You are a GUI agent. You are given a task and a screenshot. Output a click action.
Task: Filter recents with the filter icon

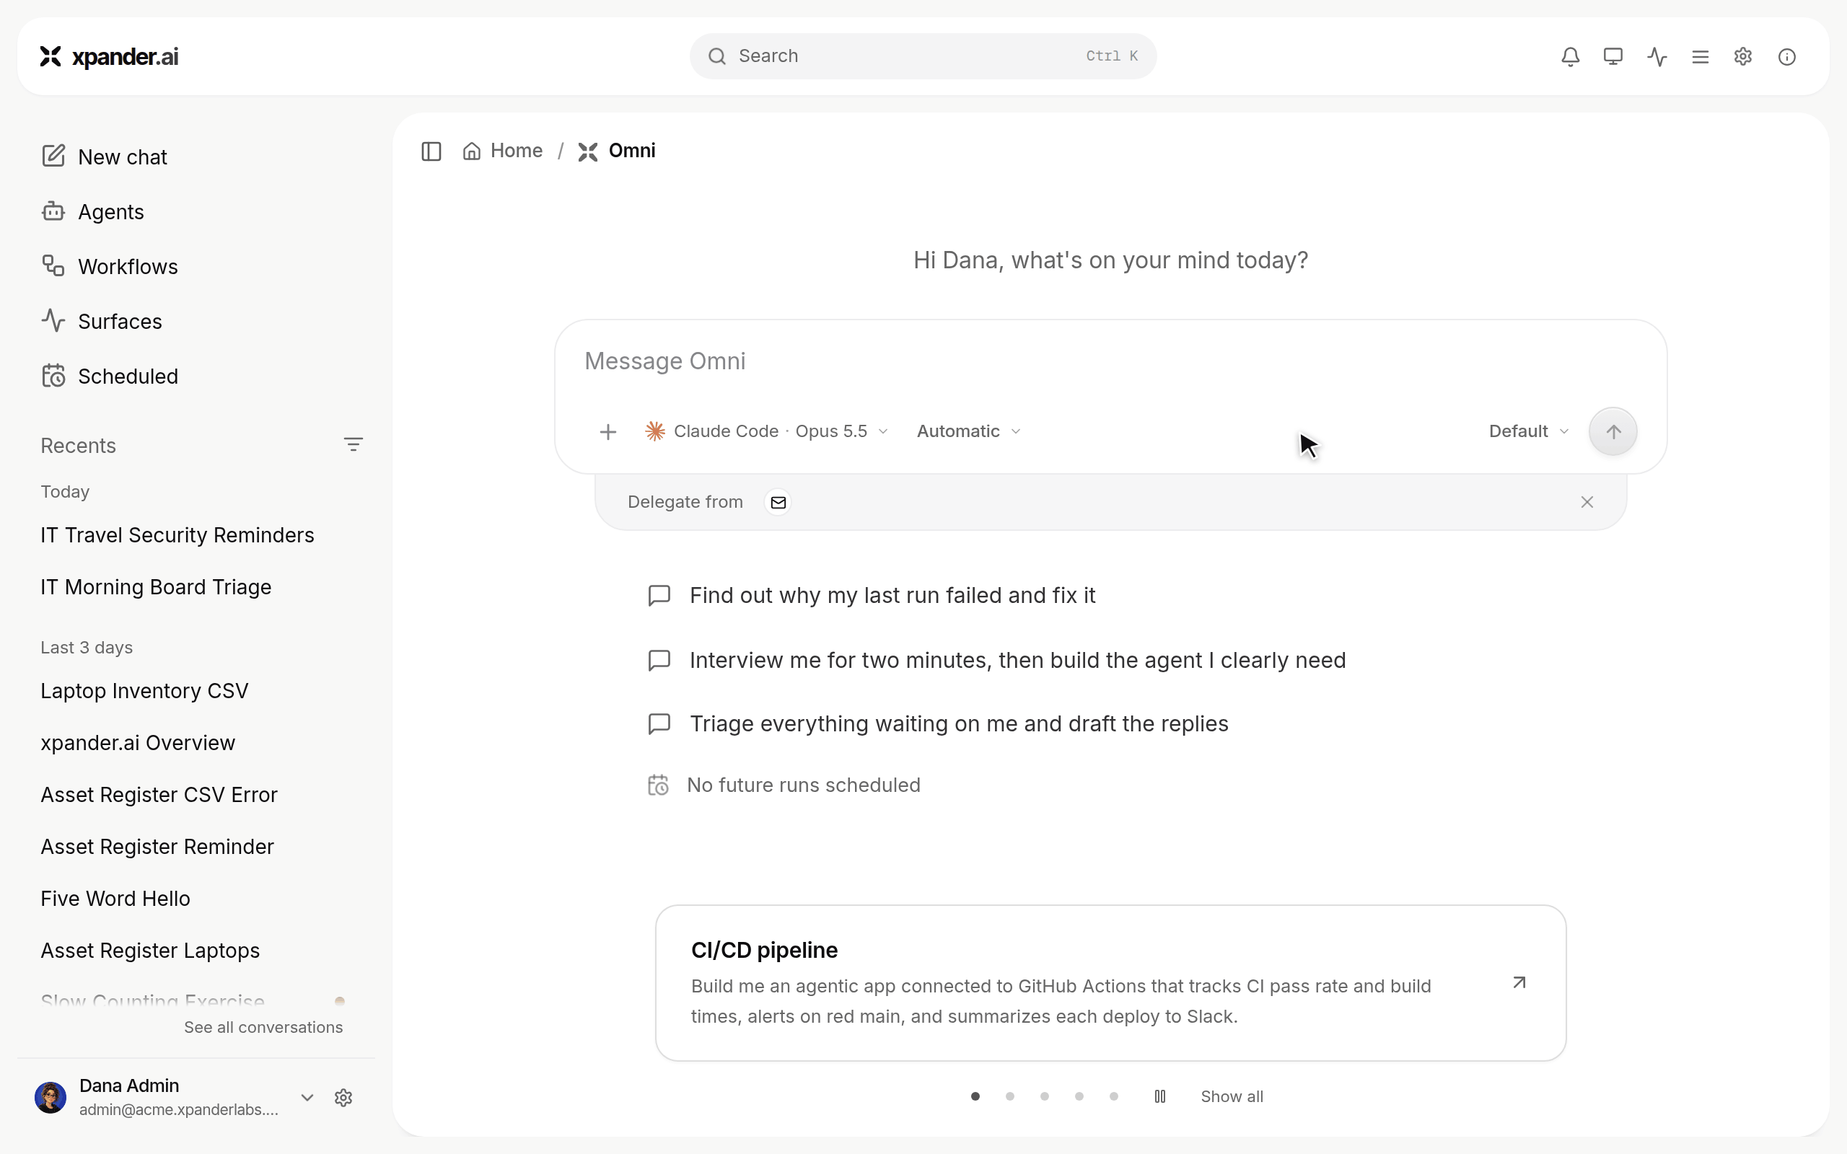click(353, 444)
